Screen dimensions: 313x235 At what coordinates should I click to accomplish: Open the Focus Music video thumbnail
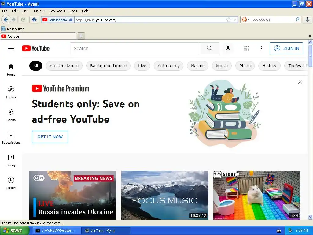[x=165, y=195]
